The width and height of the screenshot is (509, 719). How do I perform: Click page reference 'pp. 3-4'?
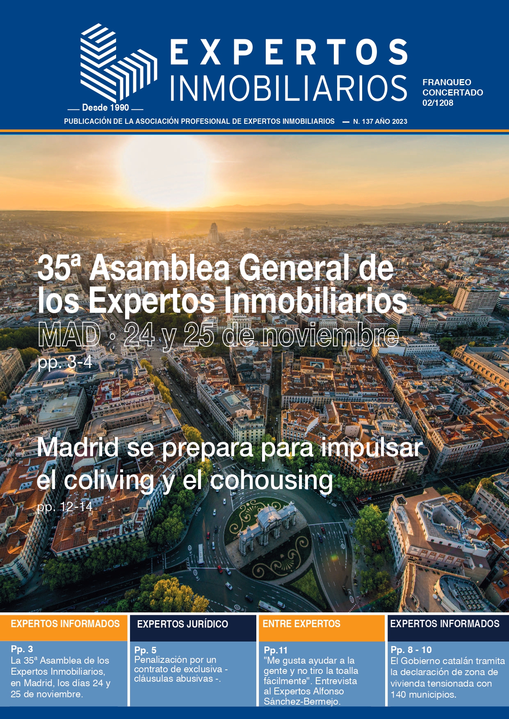point(65,362)
